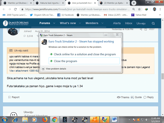
Task: Click the colorful extension icon near the profile
Action: 146,9
